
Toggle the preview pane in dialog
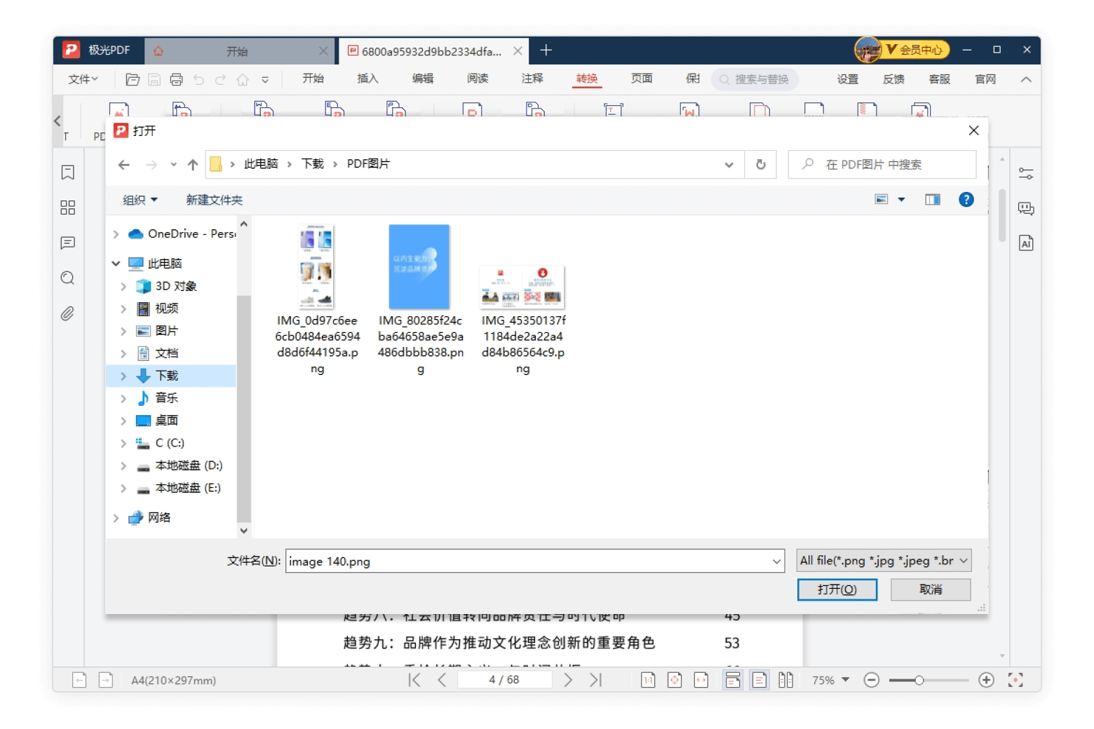pyautogui.click(x=932, y=200)
